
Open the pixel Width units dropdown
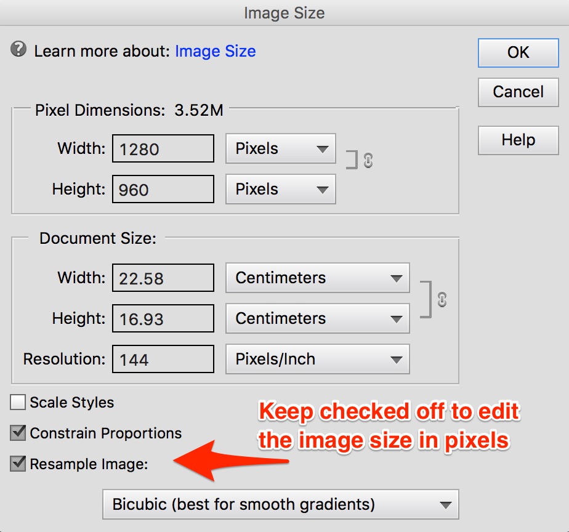coord(280,149)
